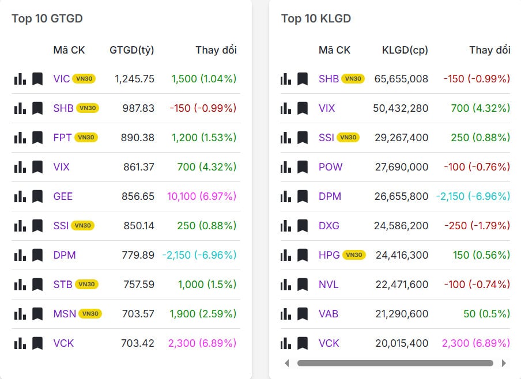The width and height of the screenshot is (521, 379).
Task: Open chart icon for POW row
Action: point(286,167)
